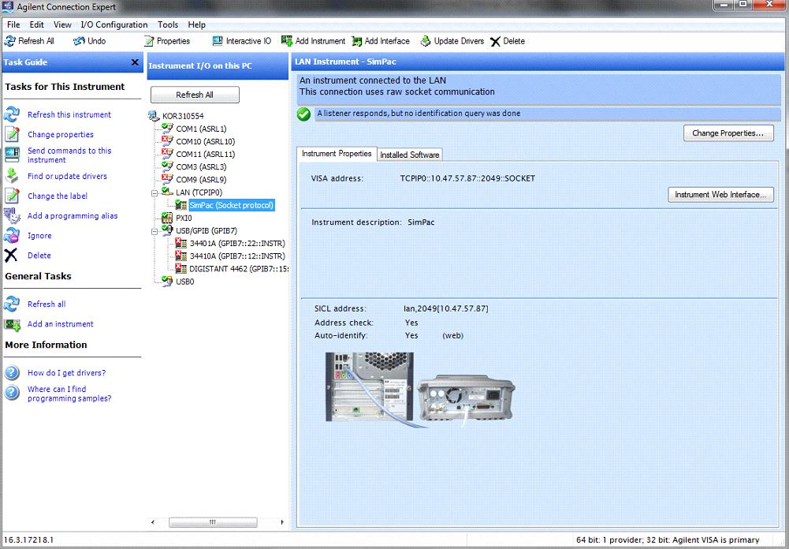Open Properties from the toolbar
The image size is (789, 549).
149,41
